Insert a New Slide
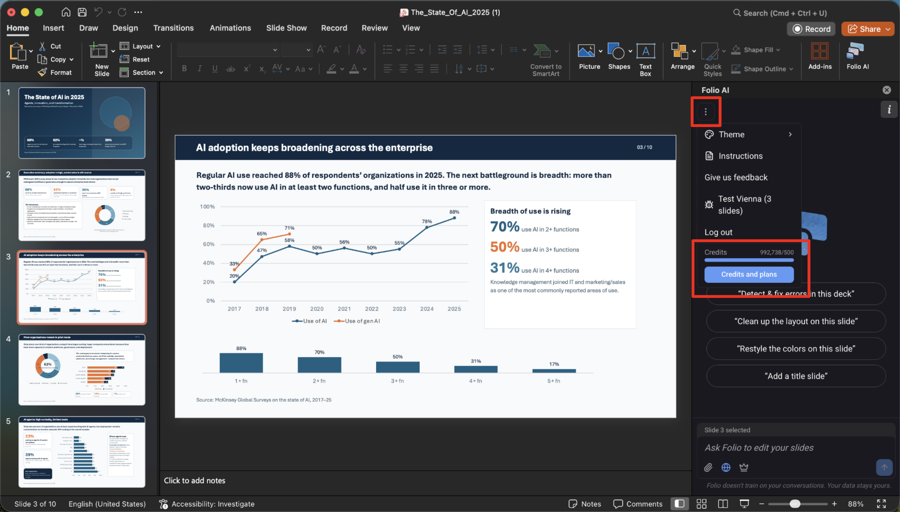Viewport: 900px width, 512px height. tap(101, 59)
